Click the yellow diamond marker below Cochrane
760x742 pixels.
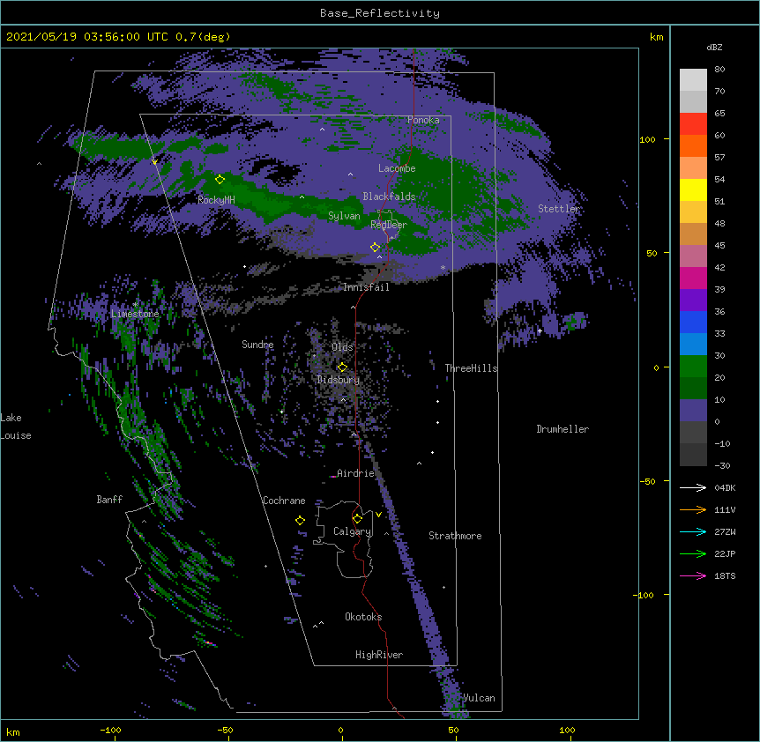(x=300, y=521)
